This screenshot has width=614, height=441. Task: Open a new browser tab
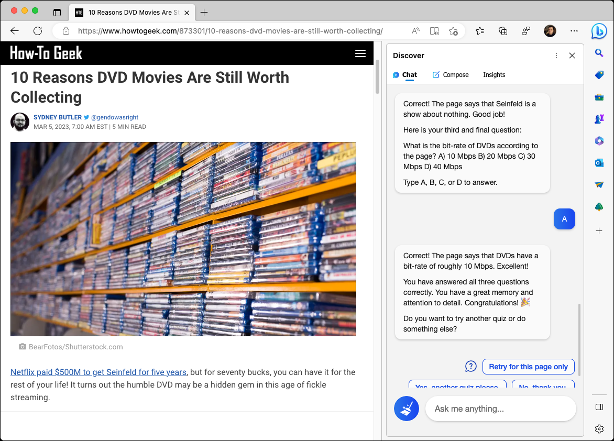(x=204, y=13)
